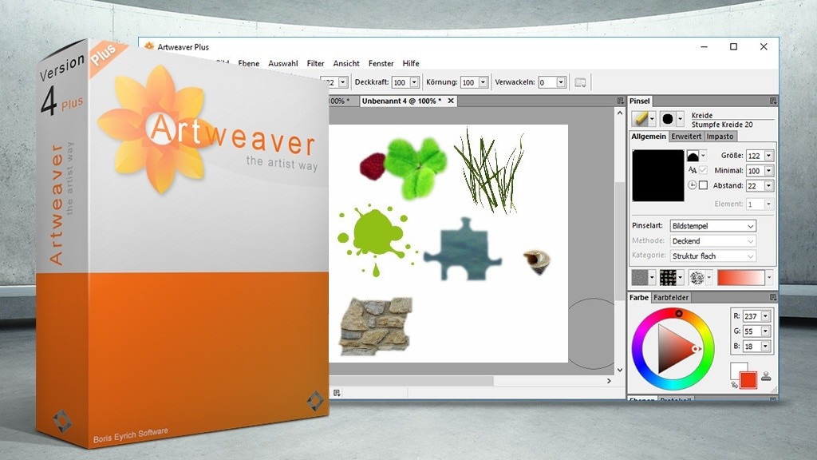Viewport: 817px width, 460px height.
Task: Click the horizontal scroll right arrow
Action: pos(609,381)
